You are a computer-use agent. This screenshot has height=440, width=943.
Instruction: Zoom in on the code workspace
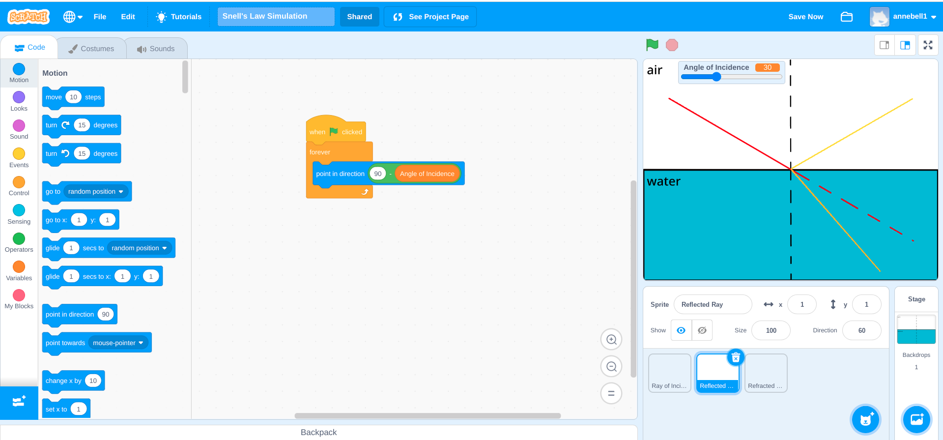coord(611,340)
